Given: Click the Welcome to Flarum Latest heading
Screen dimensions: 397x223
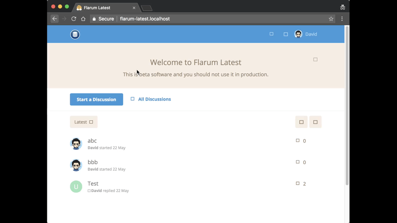Looking at the screenshot, I should pyautogui.click(x=196, y=62).
